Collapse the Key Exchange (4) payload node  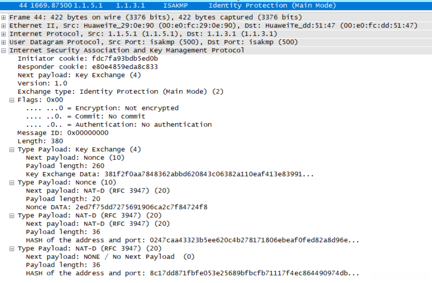(12, 150)
